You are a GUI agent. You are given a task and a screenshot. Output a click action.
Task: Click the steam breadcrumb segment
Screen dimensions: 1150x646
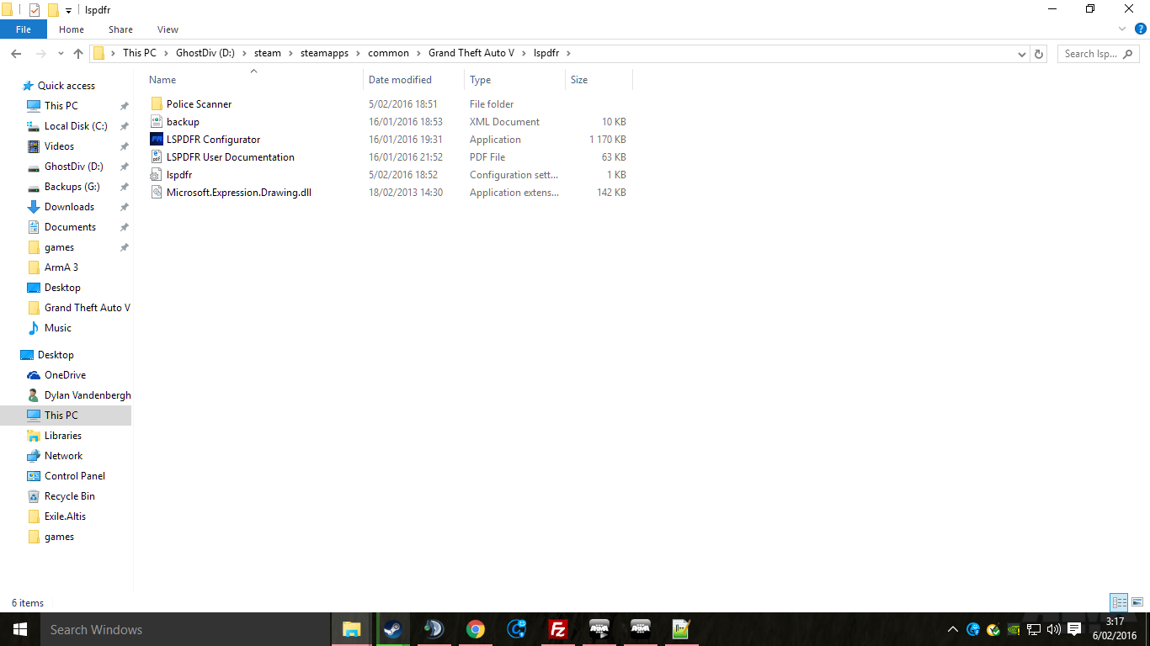click(x=268, y=53)
